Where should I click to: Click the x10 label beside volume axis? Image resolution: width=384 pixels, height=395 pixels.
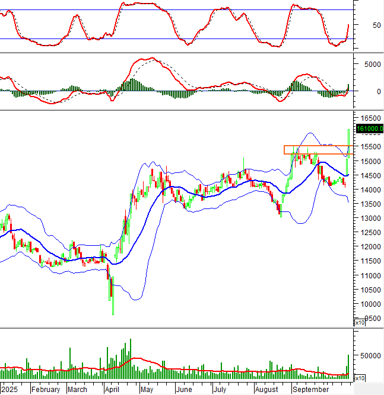click(x=360, y=378)
